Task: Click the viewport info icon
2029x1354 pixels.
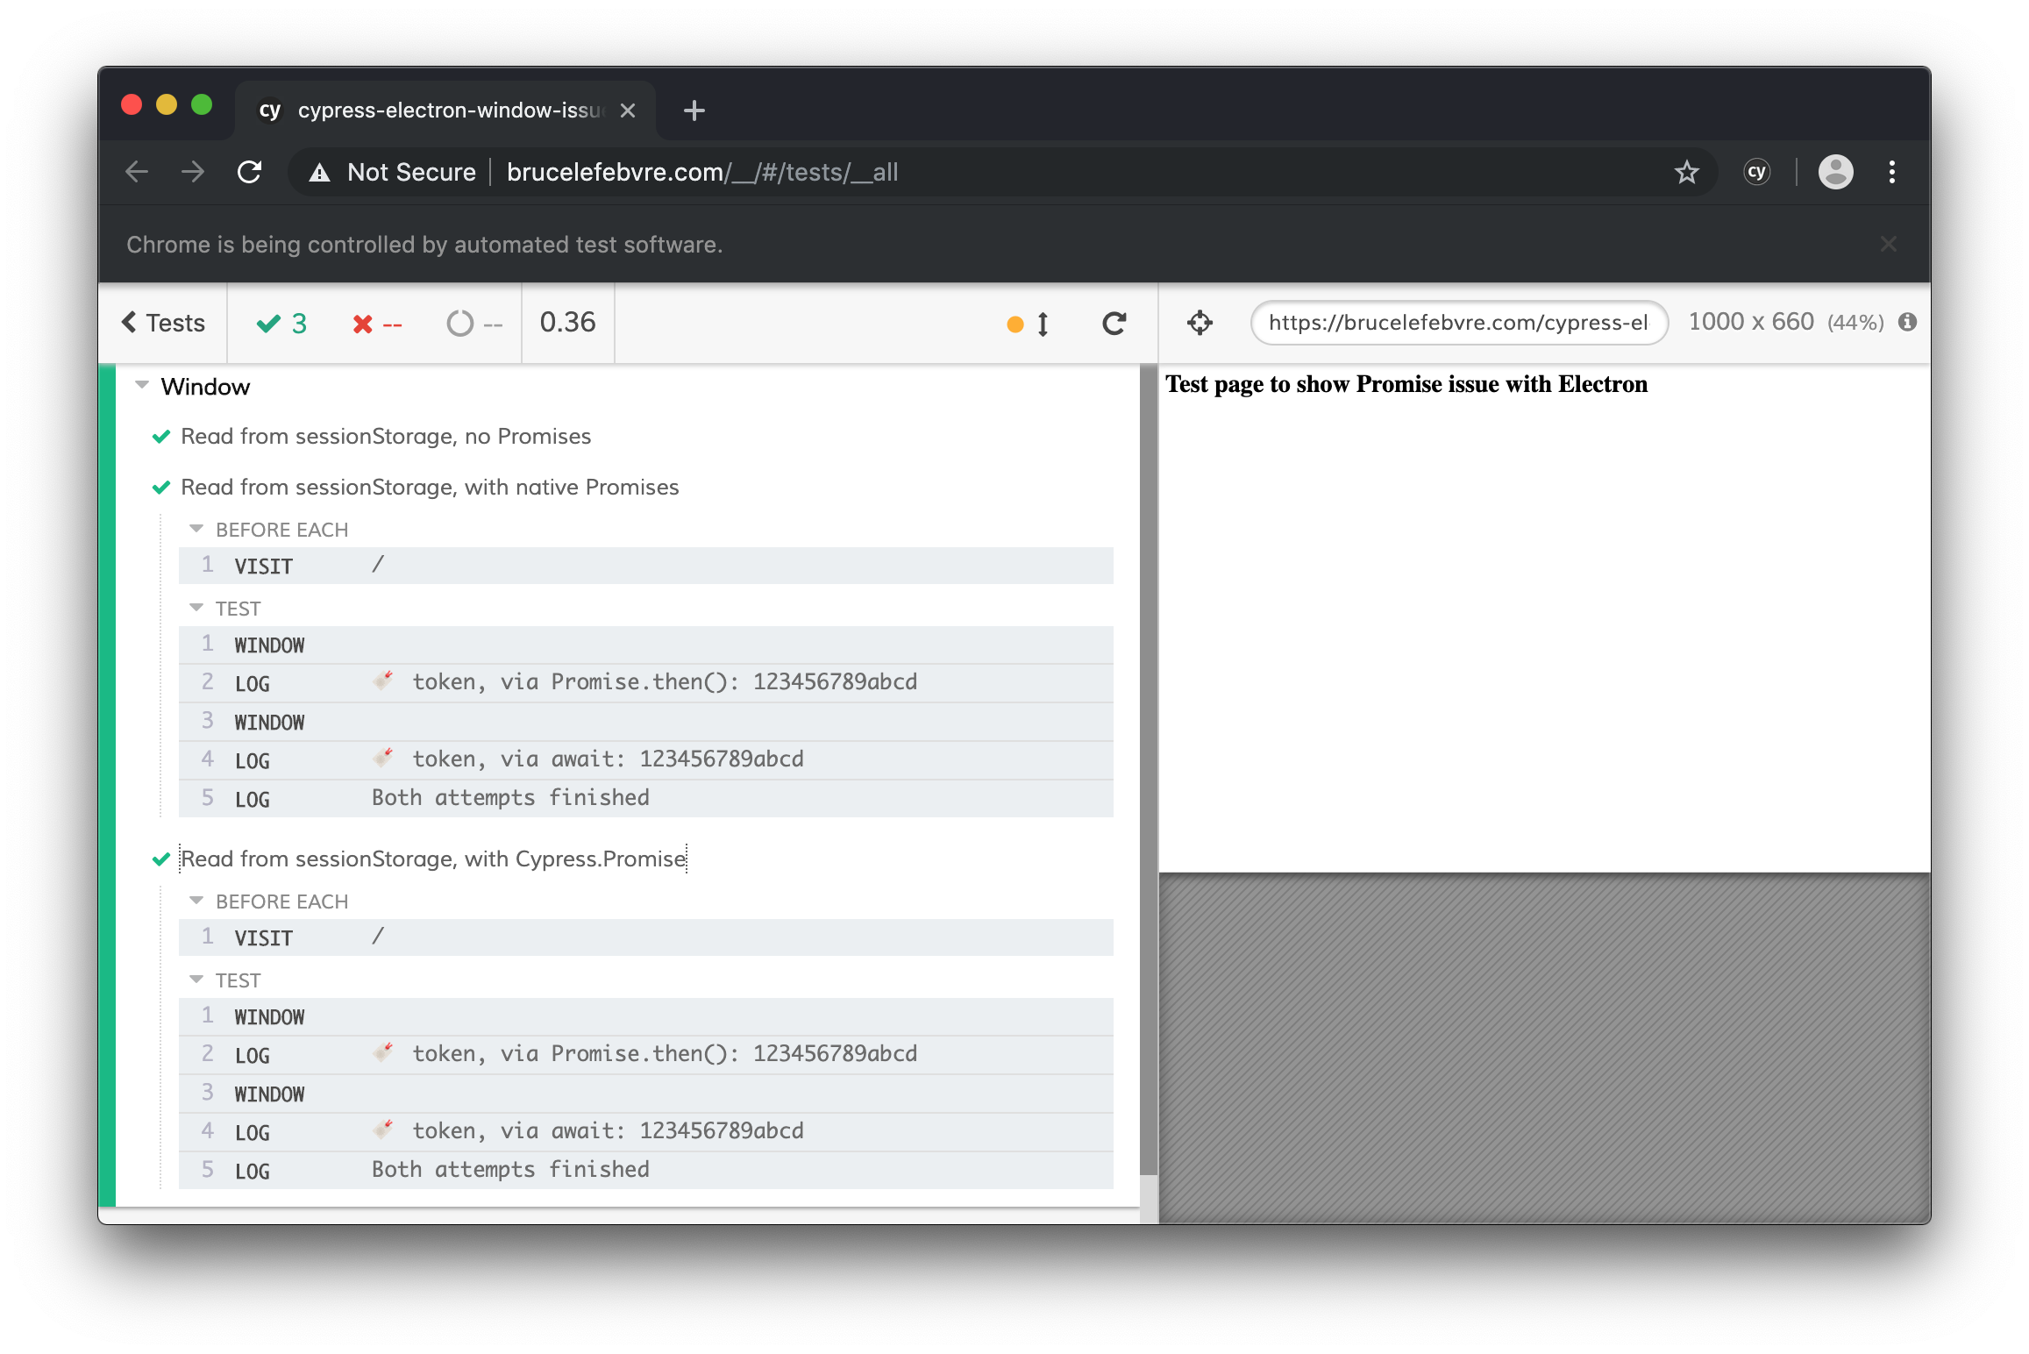Action: (x=1907, y=322)
